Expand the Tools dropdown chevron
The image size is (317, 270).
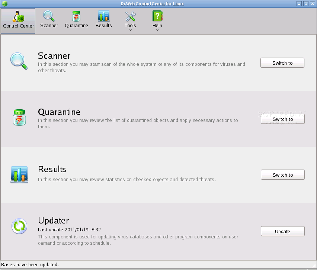click(x=131, y=30)
